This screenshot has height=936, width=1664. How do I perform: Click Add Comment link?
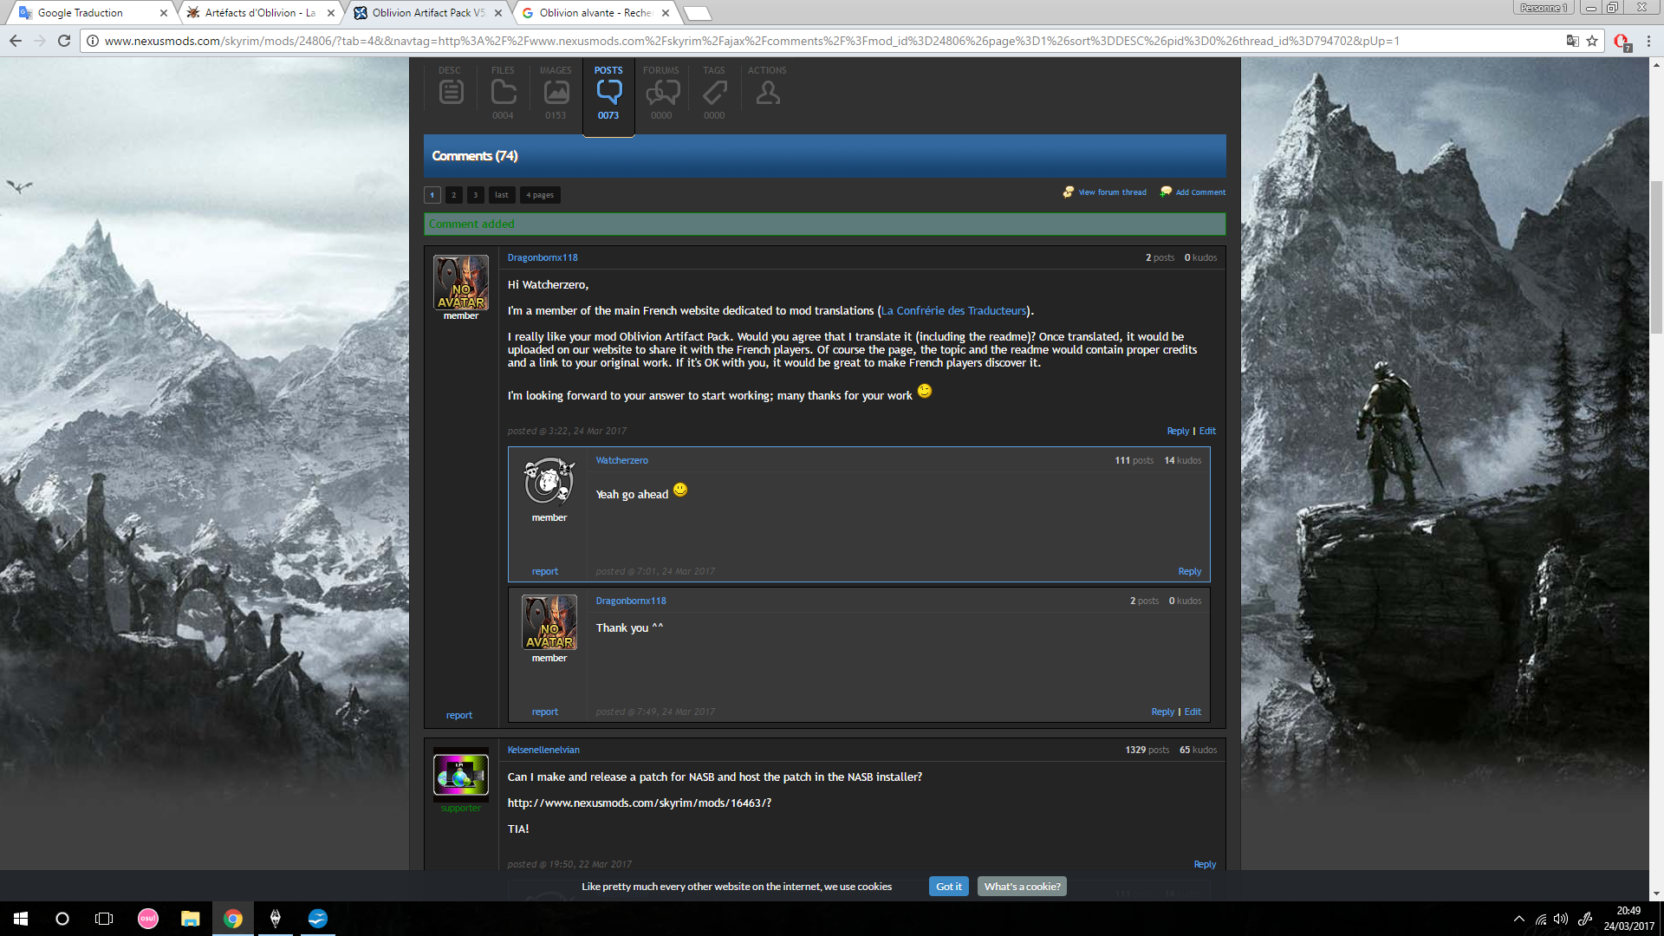click(1199, 192)
